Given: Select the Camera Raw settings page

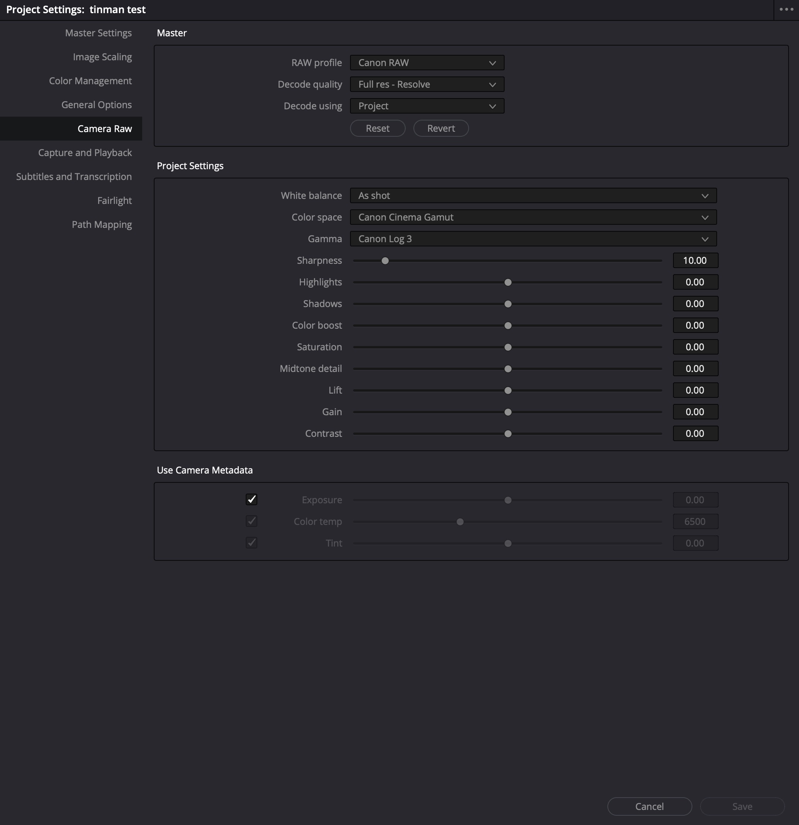Looking at the screenshot, I should (104, 128).
